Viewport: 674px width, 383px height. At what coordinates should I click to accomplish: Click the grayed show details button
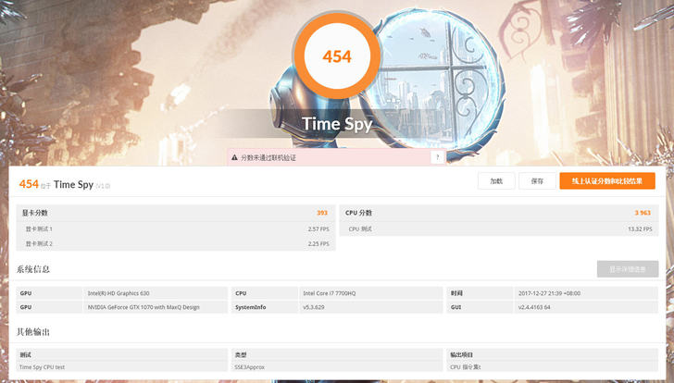pos(628,269)
